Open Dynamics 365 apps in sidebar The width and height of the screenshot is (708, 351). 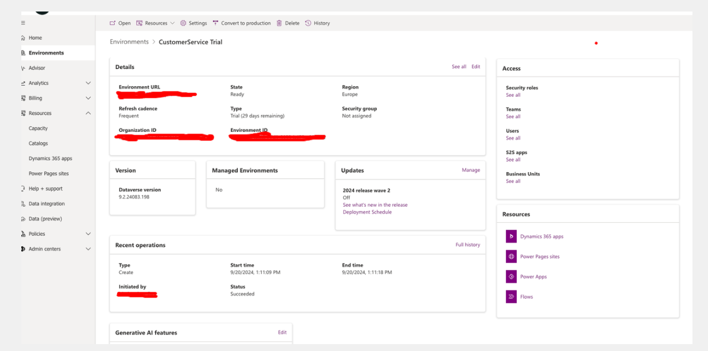pyautogui.click(x=50, y=158)
